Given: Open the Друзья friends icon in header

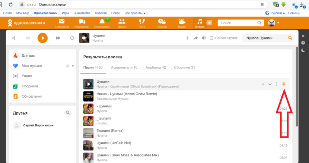Looking at the screenshot, I should (122, 23).
